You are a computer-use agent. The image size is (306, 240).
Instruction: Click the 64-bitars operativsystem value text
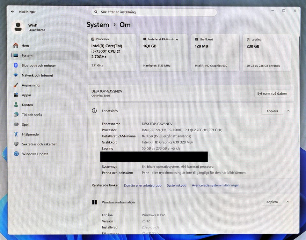click(178, 166)
